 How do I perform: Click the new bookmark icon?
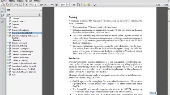click(40, 15)
